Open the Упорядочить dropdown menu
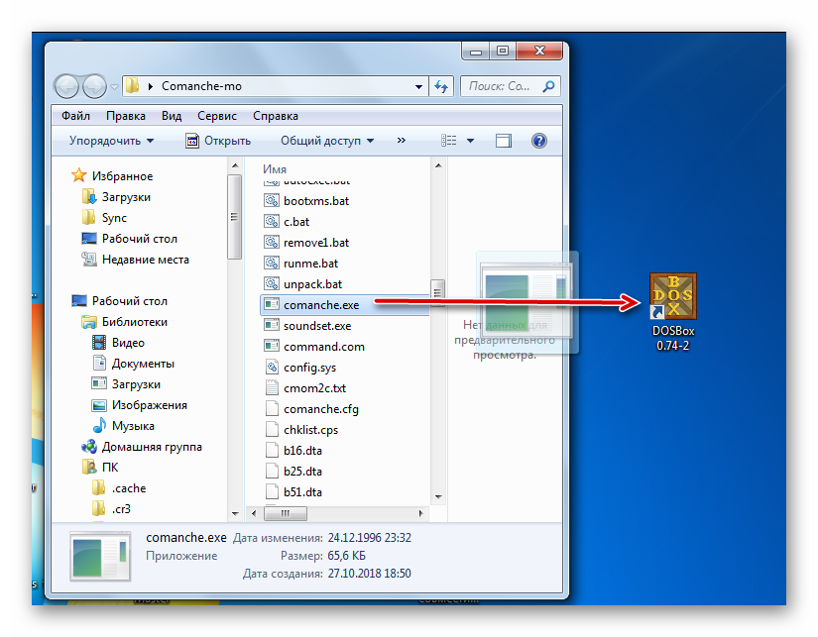 click(x=111, y=141)
